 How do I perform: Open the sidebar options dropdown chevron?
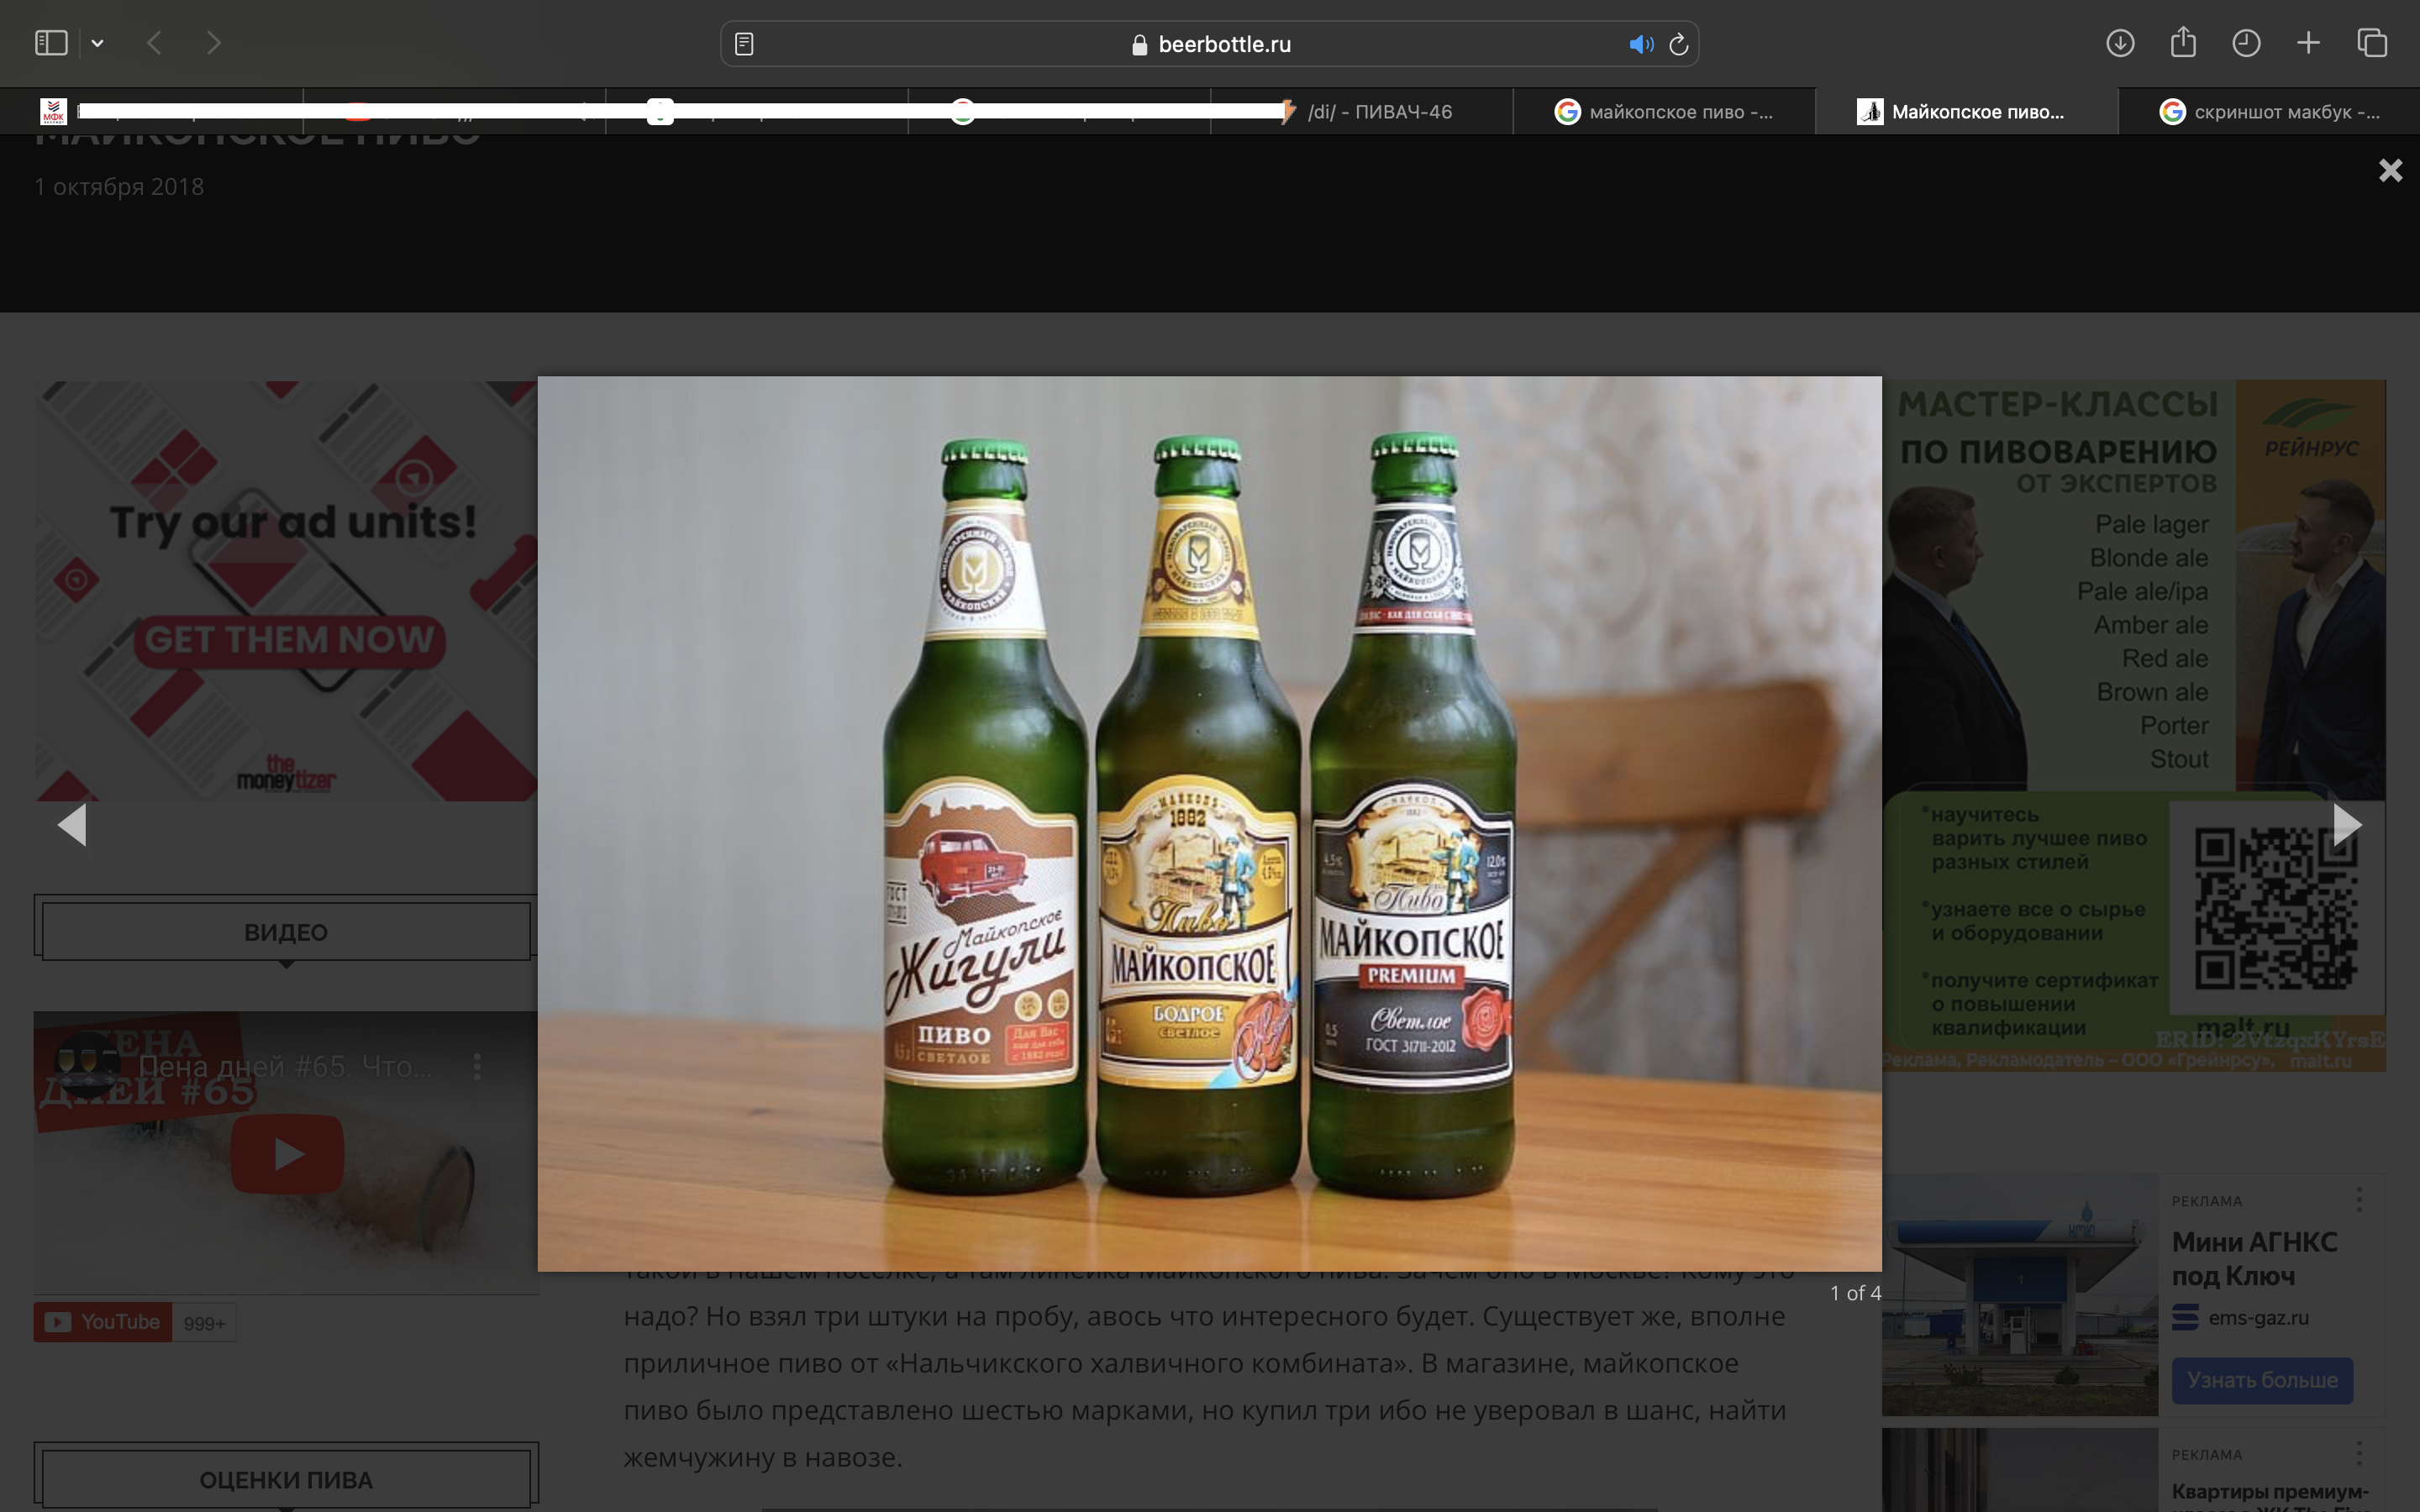point(97,43)
